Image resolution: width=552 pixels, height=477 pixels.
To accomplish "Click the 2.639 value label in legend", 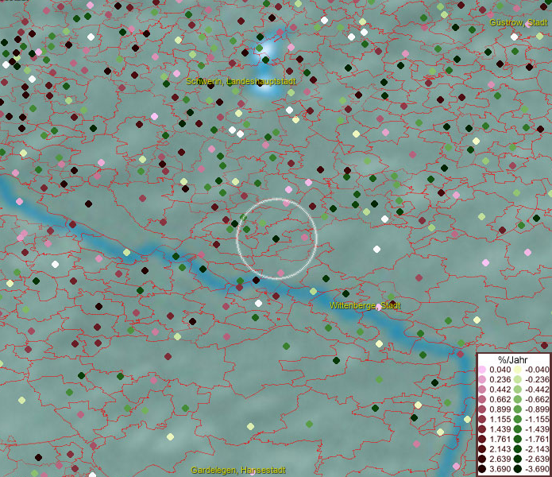I will click(x=500, y=459).
